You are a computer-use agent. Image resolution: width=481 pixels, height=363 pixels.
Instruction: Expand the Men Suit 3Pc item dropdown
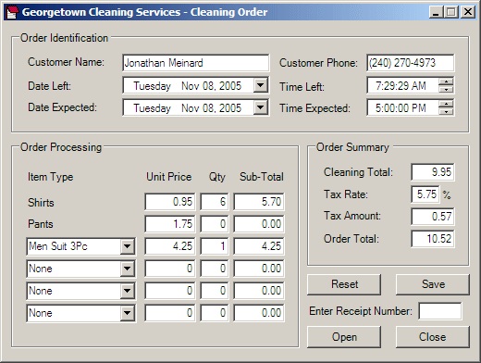click(x=127, y=246)
